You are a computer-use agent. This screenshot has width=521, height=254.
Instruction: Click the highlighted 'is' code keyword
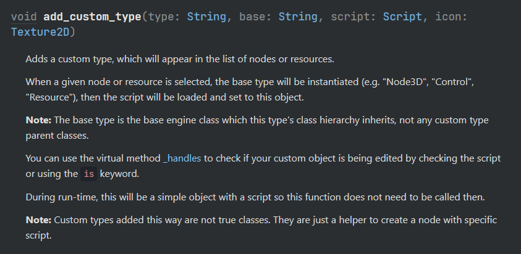coord(89,174)
